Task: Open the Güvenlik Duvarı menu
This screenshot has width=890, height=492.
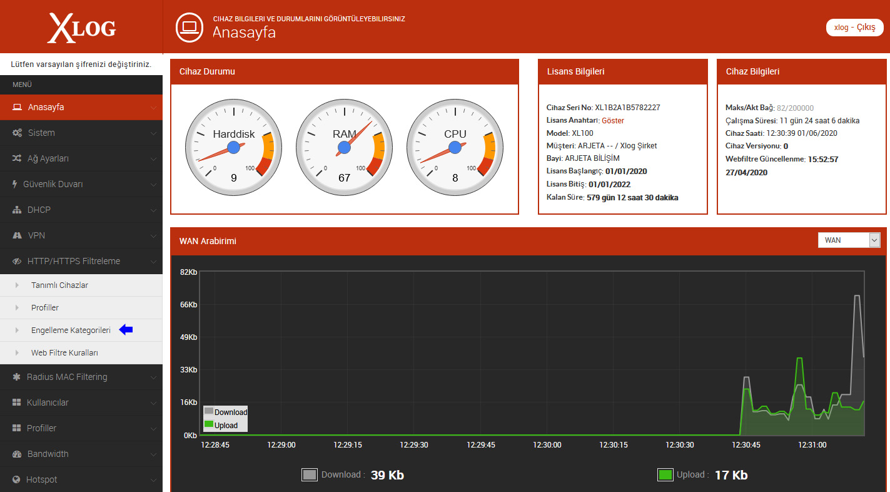Action: 81,184
